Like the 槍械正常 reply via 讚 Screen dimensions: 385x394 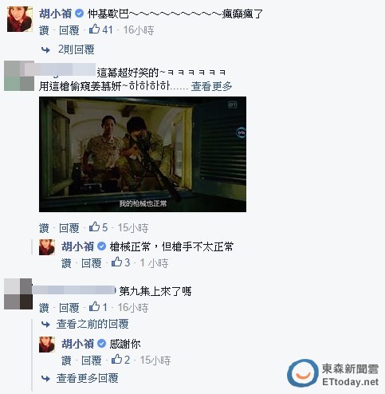point(66,263)
